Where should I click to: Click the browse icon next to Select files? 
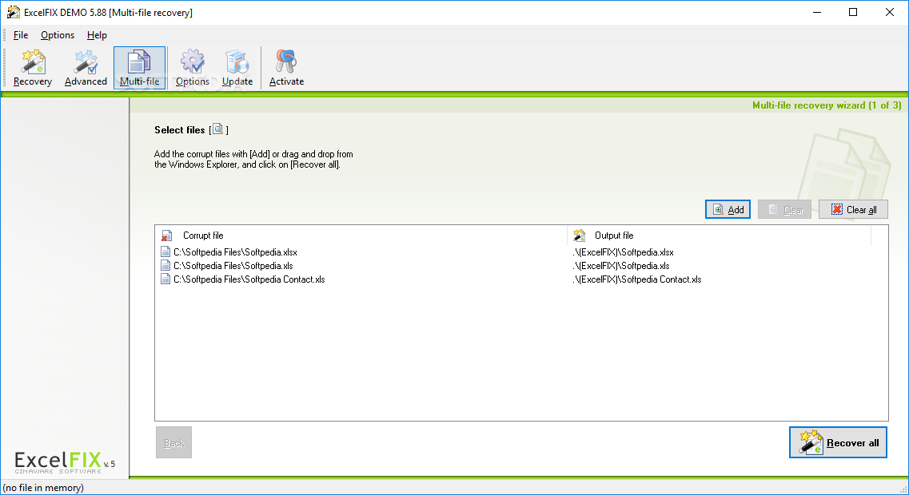pos(218,129)
